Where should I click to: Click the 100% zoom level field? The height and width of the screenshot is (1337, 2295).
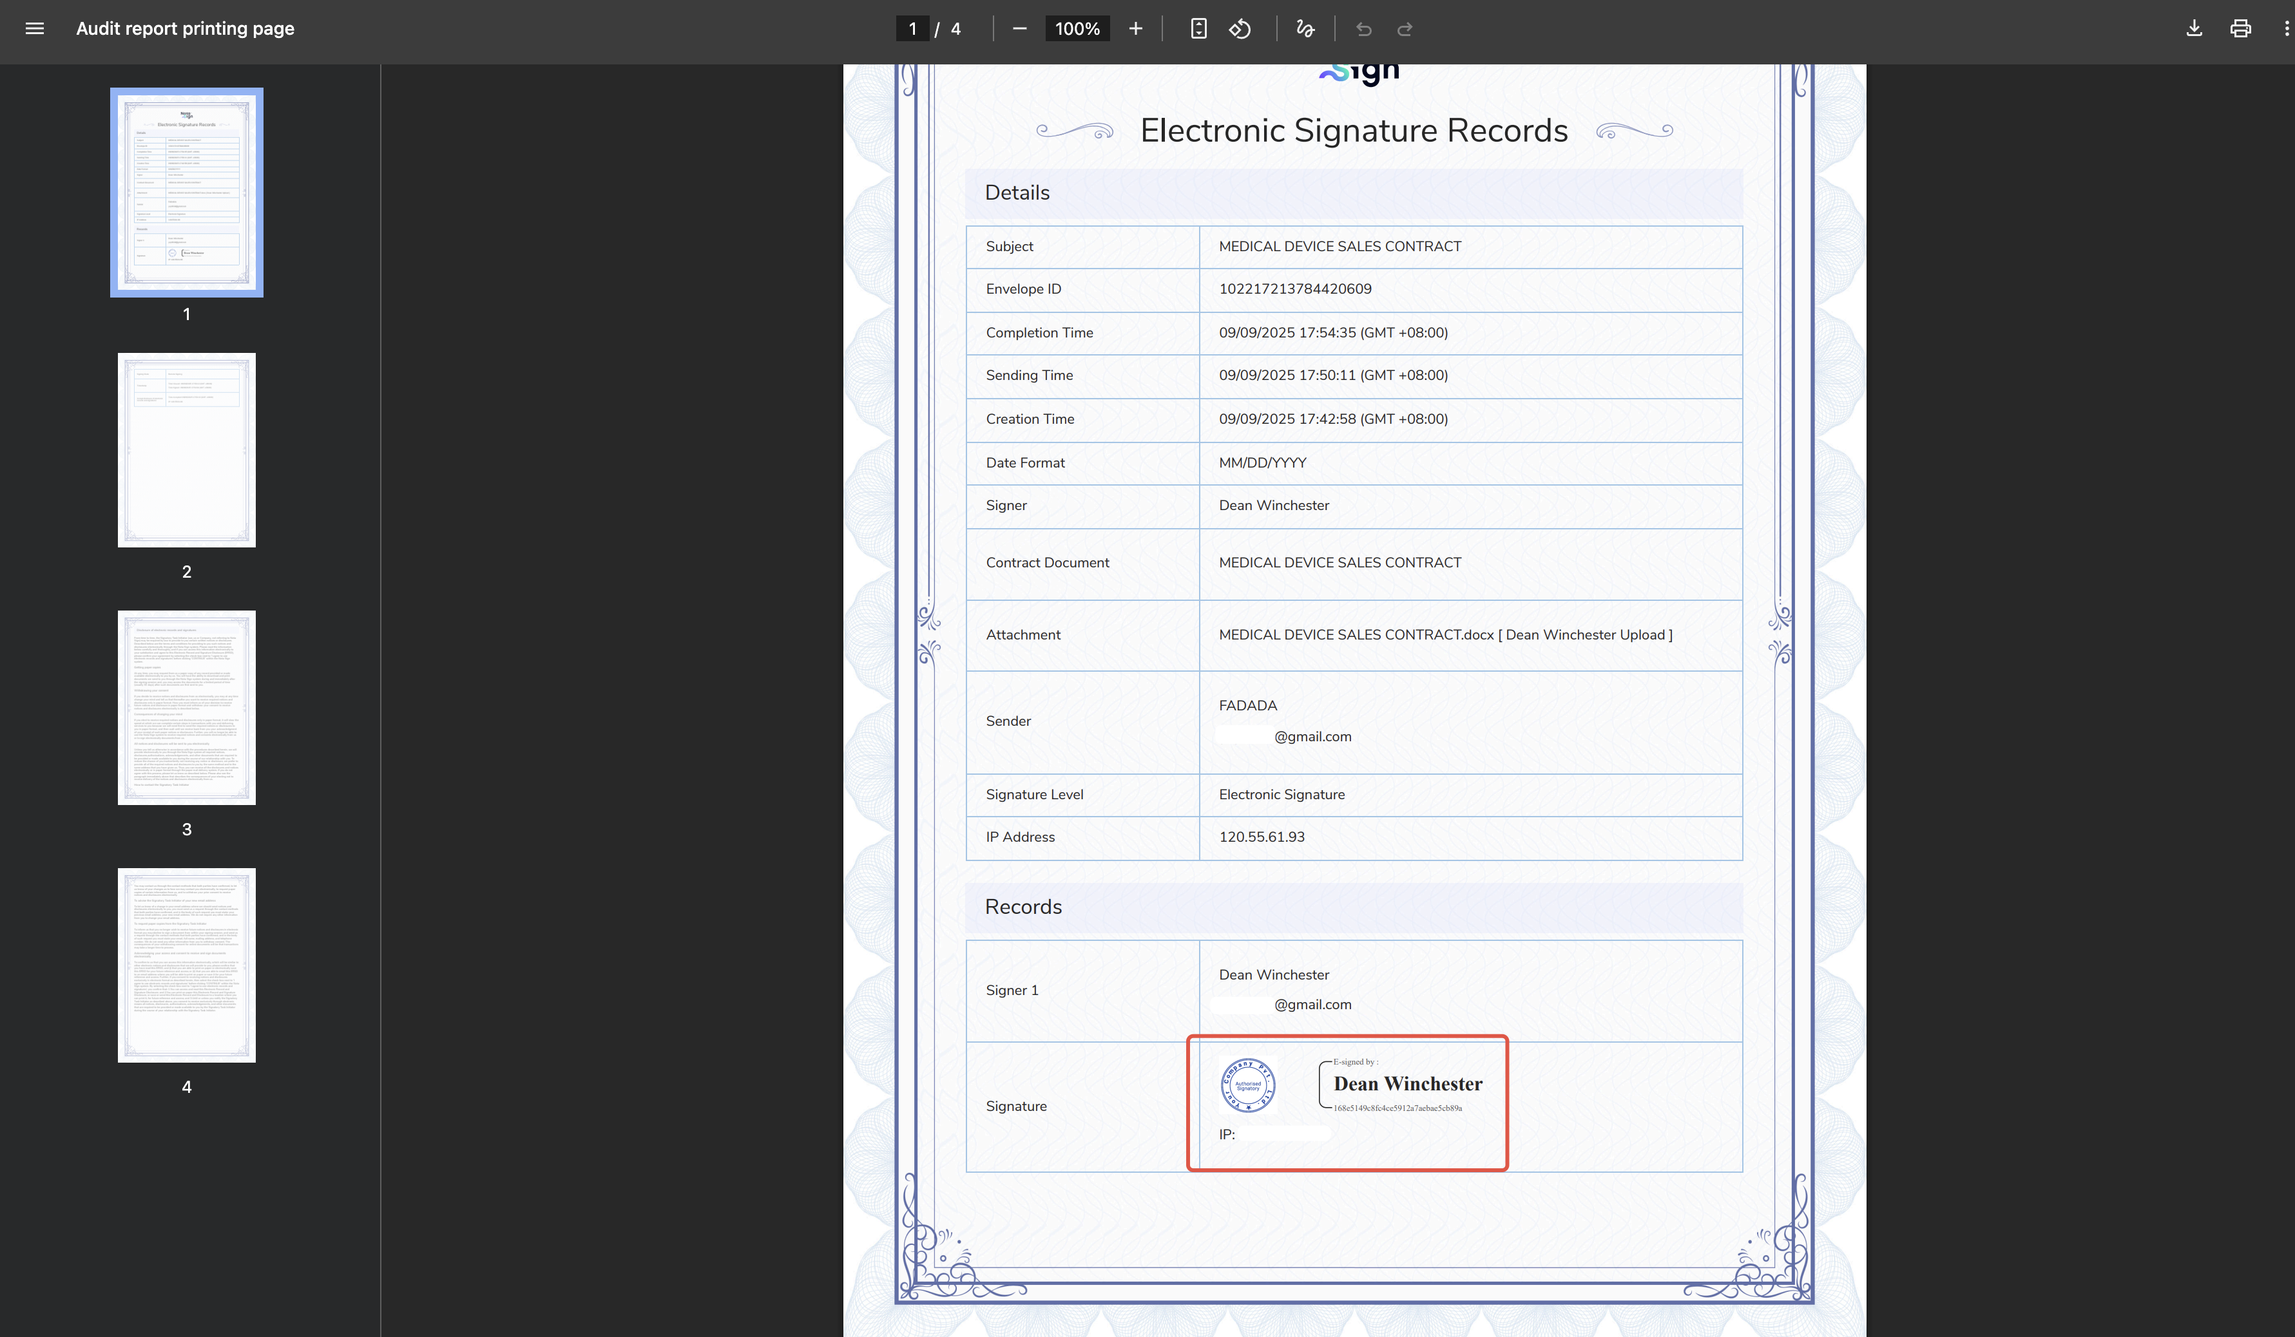tap(1077, 29)
